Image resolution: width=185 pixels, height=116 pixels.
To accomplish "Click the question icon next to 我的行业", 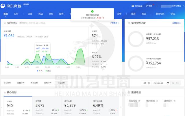I will point(139,101).
